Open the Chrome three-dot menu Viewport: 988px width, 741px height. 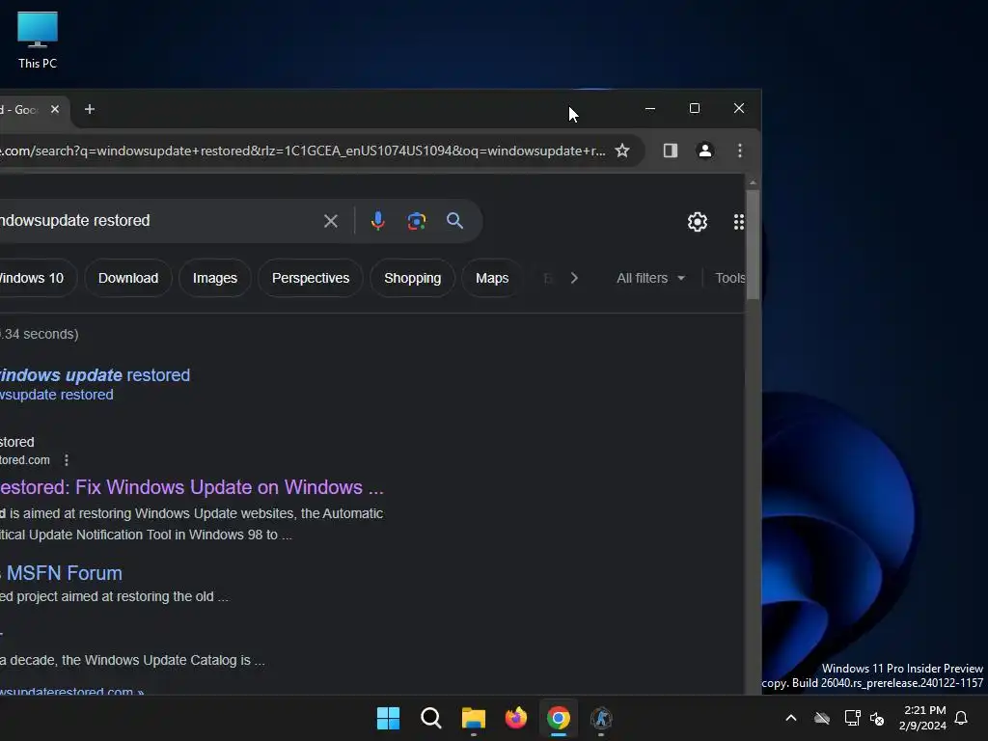[x=740, y=151]
